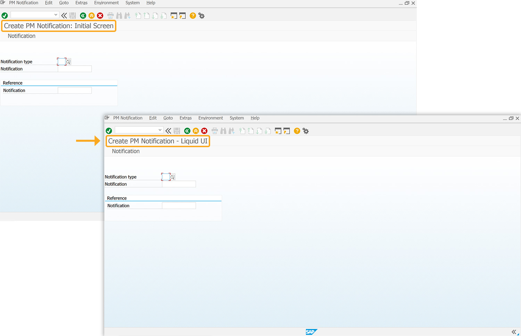521x336 pixels.
Task: Open Customize Layout gear in Liquid UI window
Action: pyautogui.click(x=306, y=131)
